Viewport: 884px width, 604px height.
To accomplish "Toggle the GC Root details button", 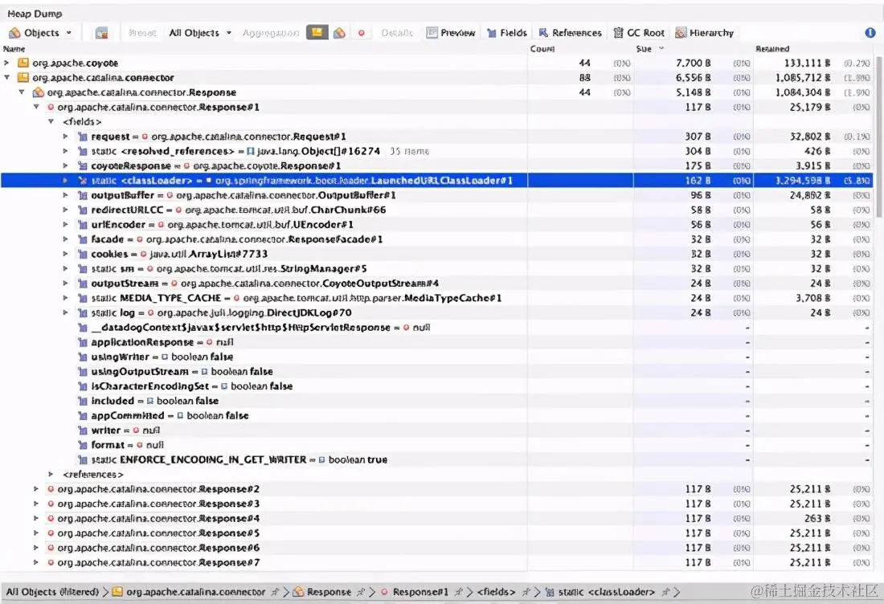I will click(x=640, y=33).
